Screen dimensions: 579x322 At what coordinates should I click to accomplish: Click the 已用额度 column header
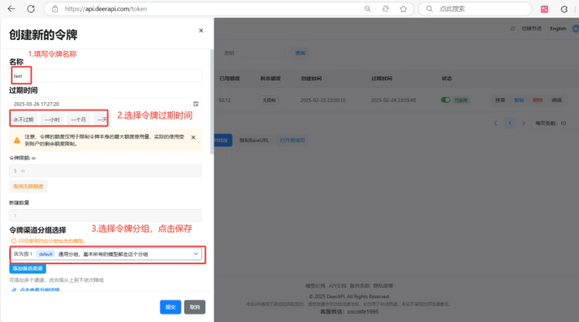pos(230,79)
